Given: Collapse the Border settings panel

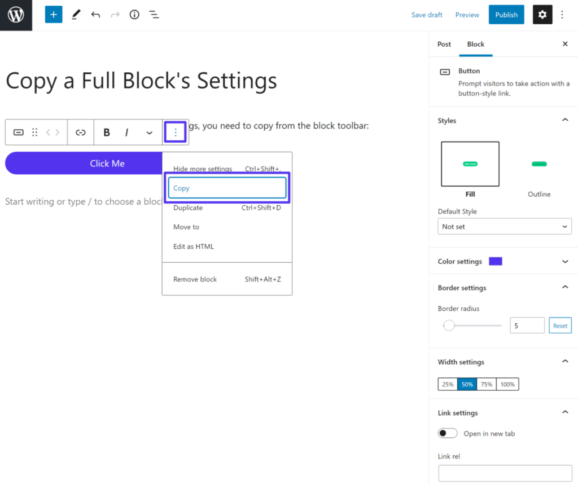Looking at the screenshot, I should (565, 288).
